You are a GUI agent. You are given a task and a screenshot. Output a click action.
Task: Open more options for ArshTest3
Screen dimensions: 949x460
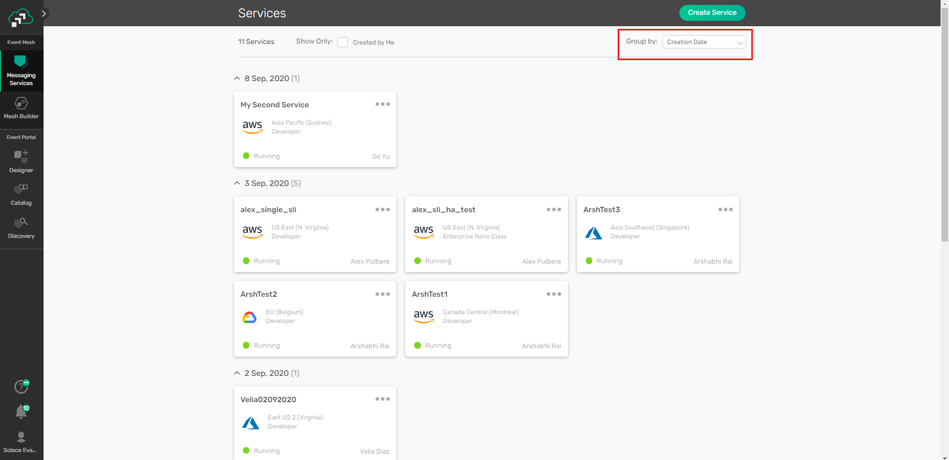(725, 210)
